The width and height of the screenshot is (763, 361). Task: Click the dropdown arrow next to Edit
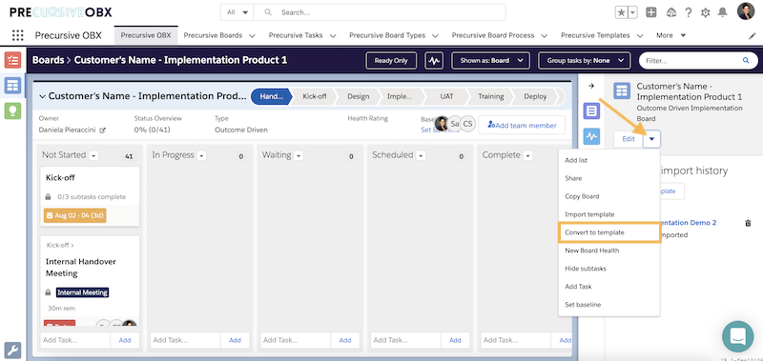click(x=652, y=139)
